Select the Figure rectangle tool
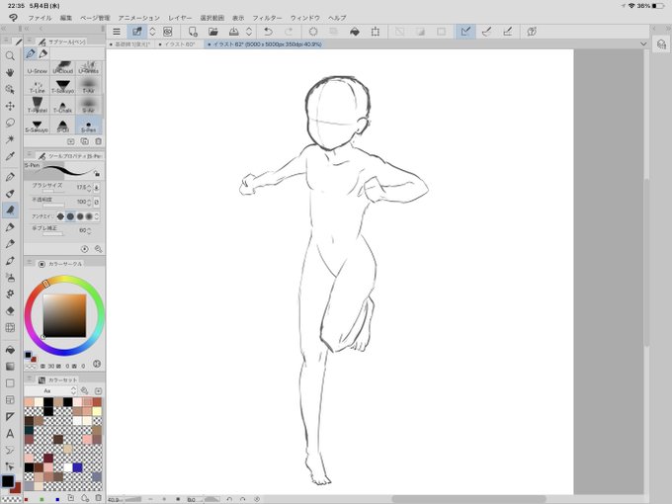672x504 pixels. point(10,383)
